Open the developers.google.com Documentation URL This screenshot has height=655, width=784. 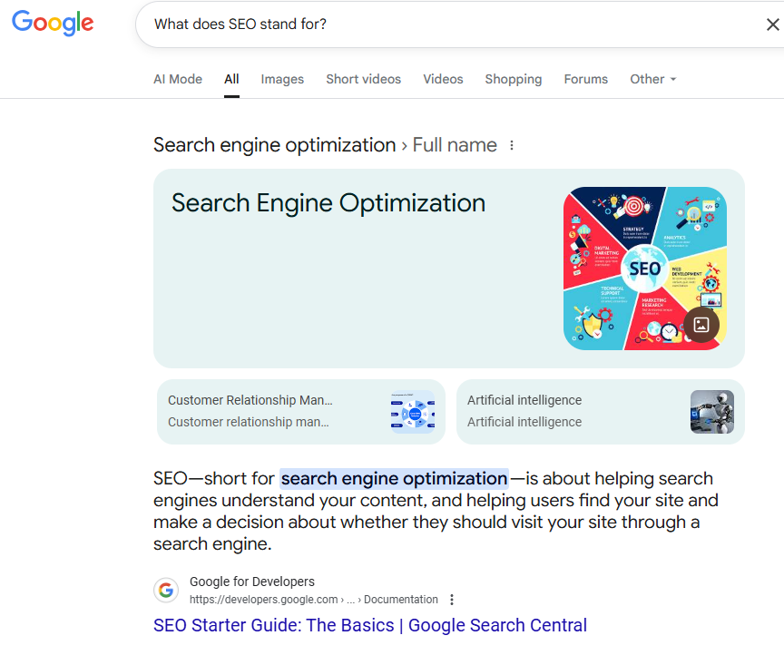313,600
